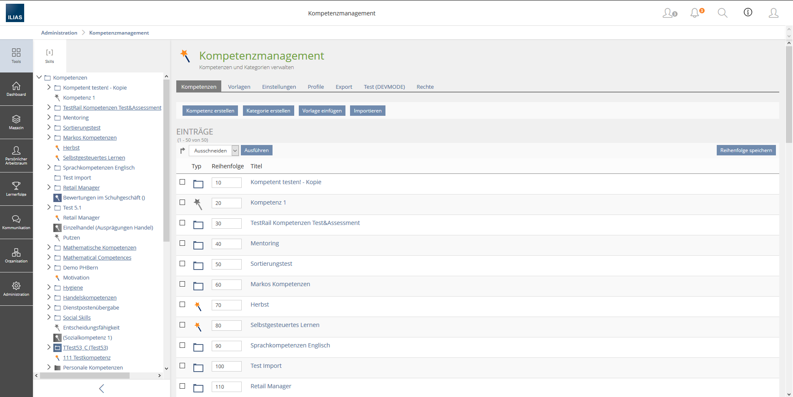Screen dimensions: 793x397
Task: Switch to the Vorlagen tab
Action: click(x=239, y=87)
